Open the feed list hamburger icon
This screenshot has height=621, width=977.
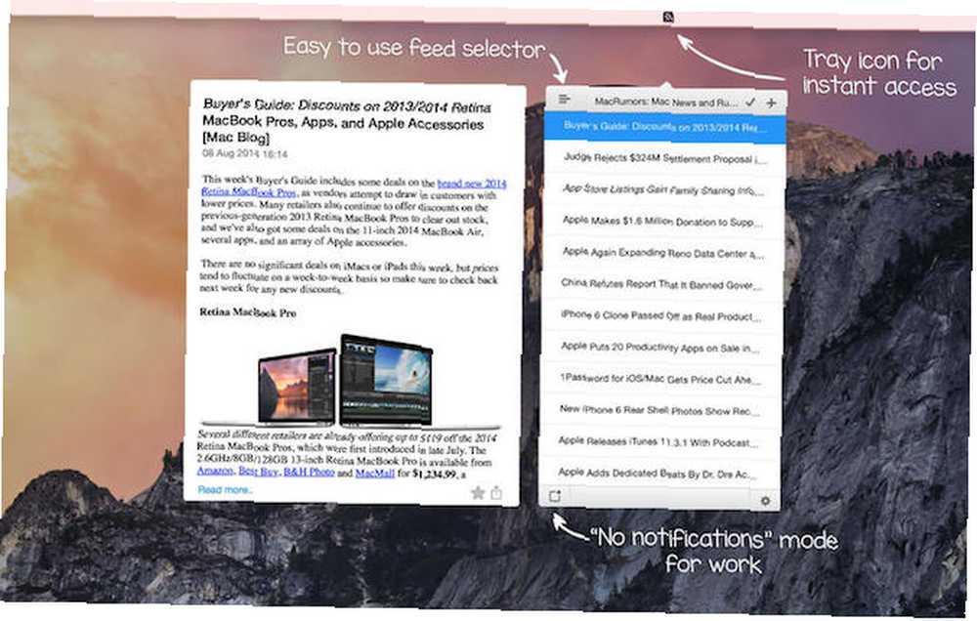point(565,99)
